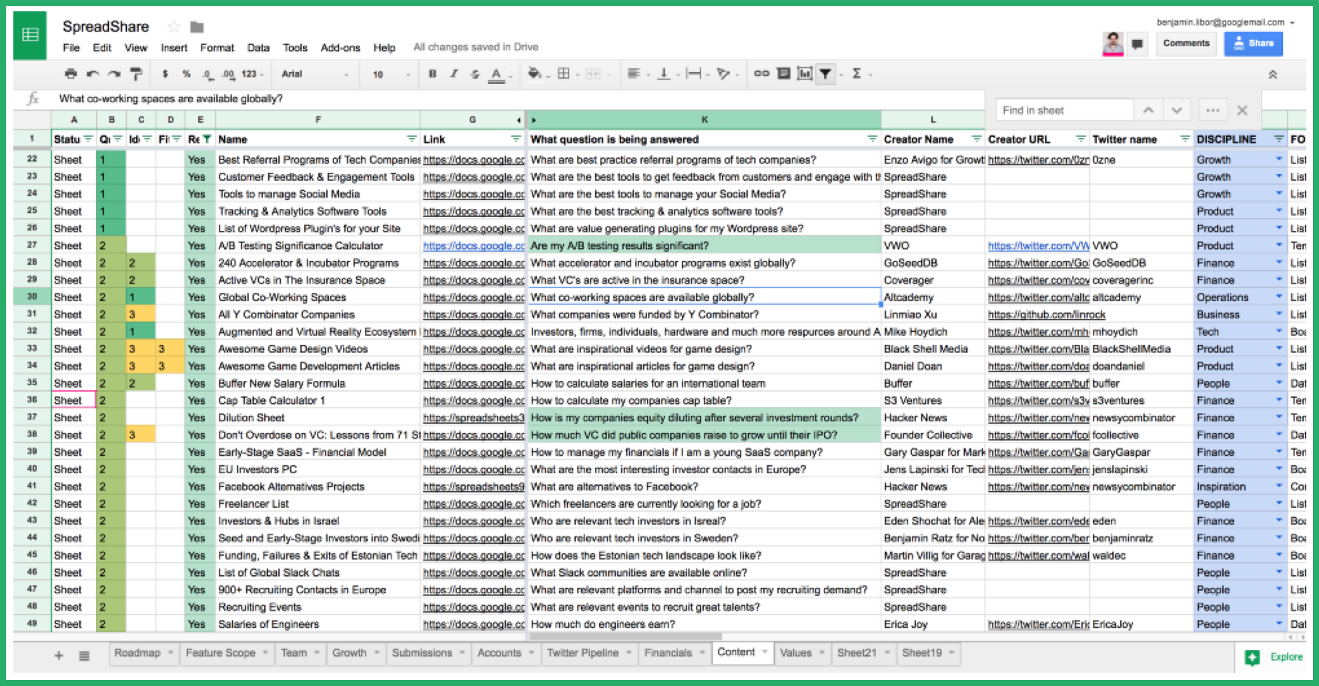Open the fill color picker
This screenshot has height=686, width=1319.
click(534, 74)
